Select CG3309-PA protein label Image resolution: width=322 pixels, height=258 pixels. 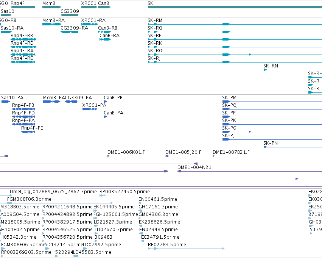[x=78, y=98]
